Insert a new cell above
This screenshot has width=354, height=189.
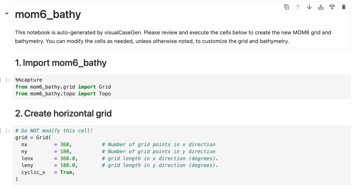pos(321,7)
